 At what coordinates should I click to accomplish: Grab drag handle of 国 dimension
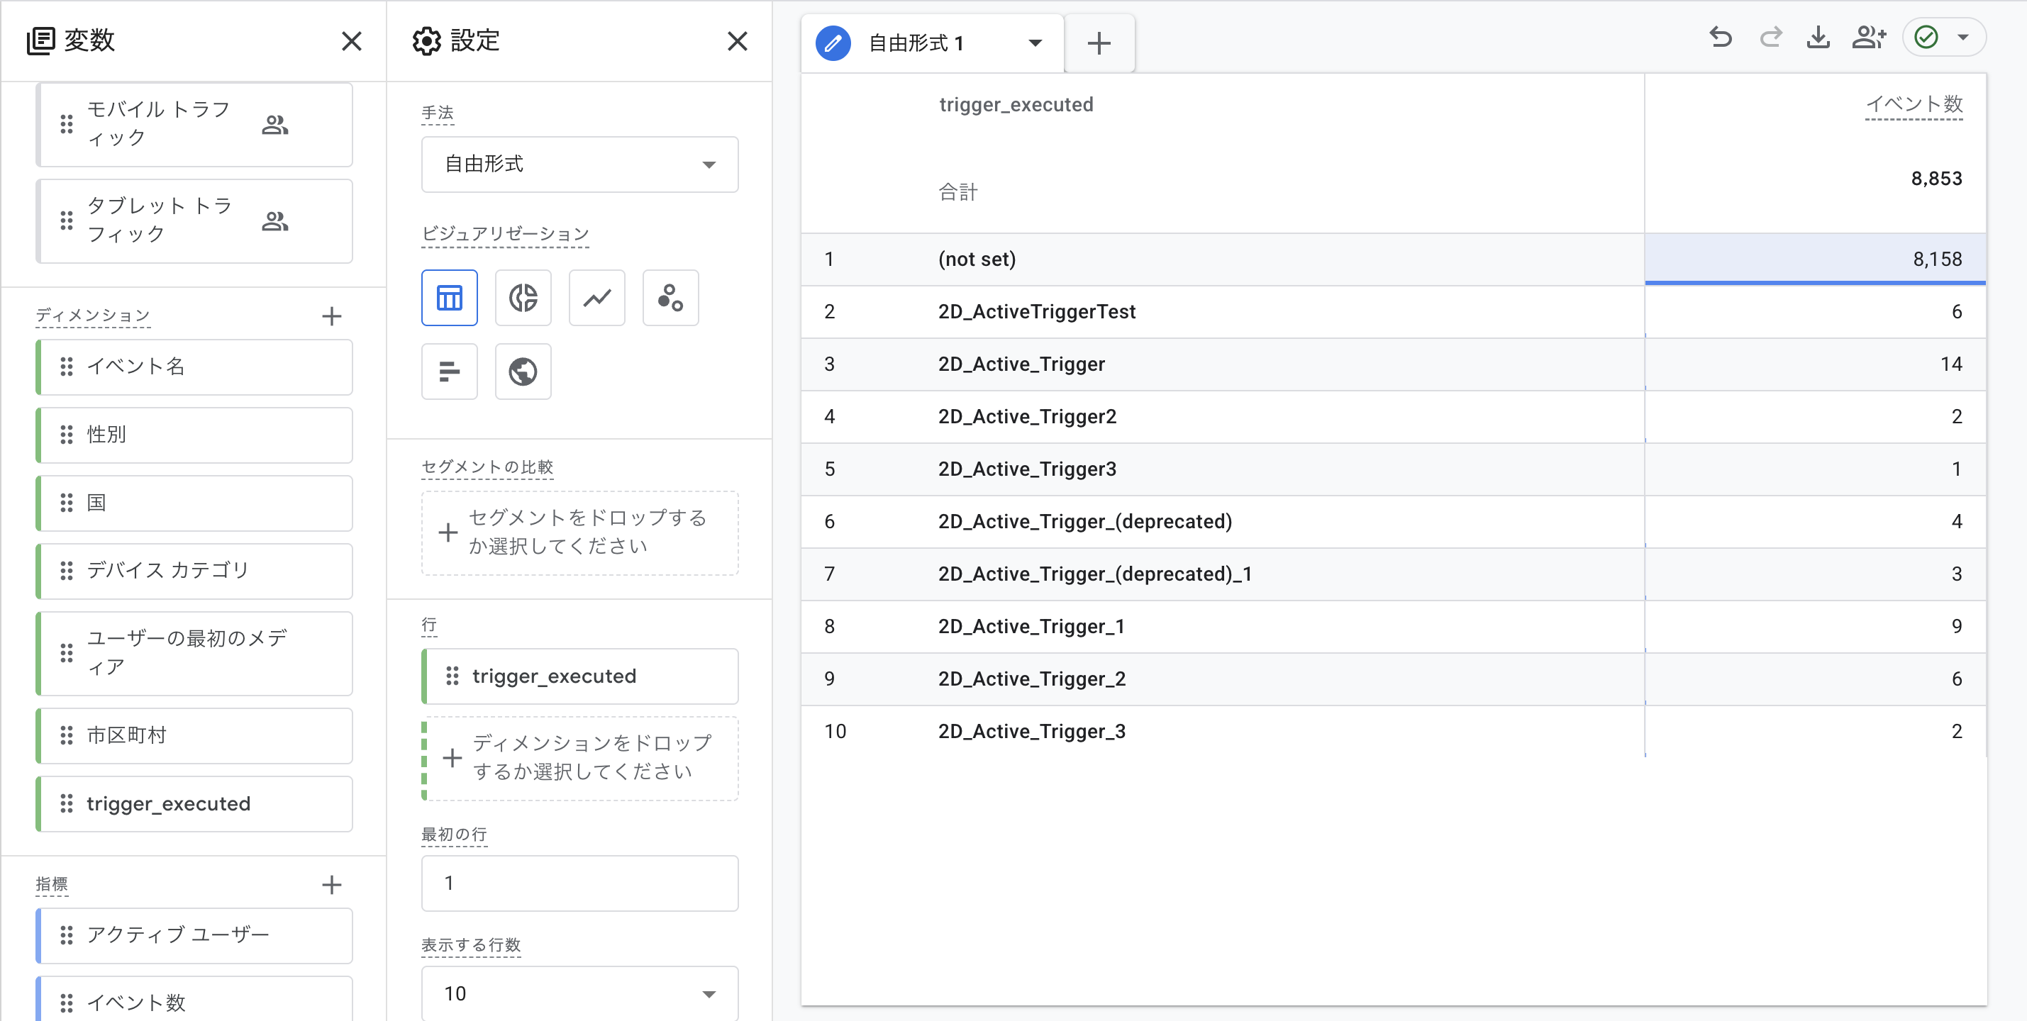point(67,503)
